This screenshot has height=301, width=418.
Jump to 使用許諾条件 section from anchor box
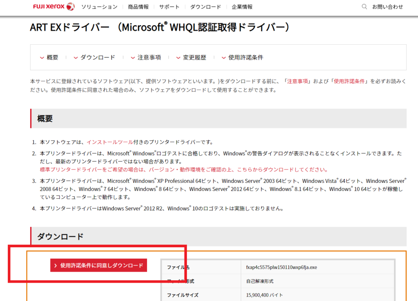tap(245, 57)
